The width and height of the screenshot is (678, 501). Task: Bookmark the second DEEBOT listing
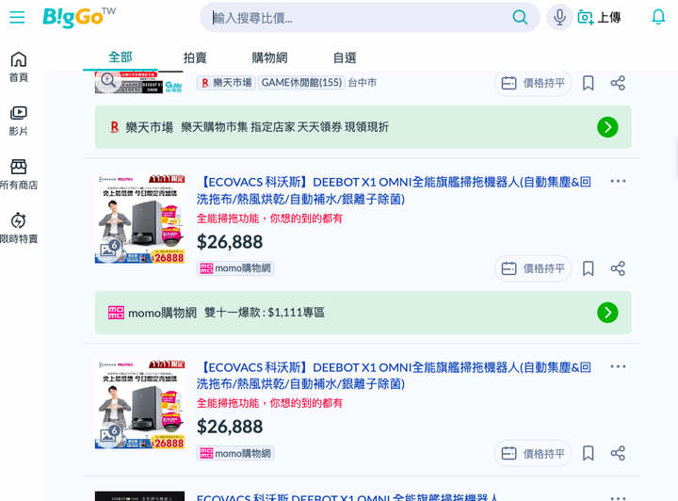pos(588,454)
